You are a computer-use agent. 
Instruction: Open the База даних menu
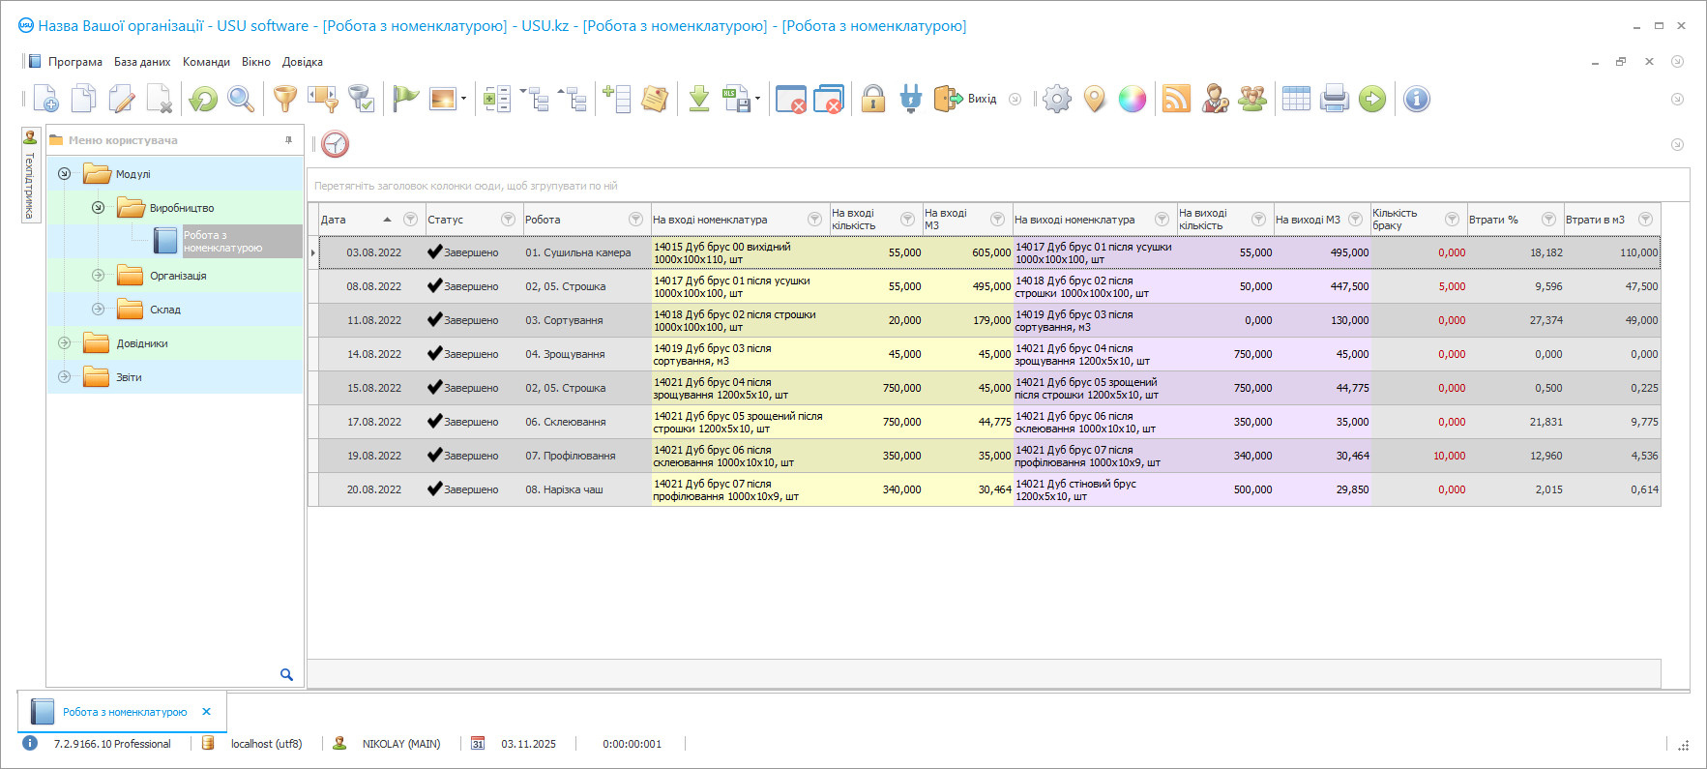142,62
